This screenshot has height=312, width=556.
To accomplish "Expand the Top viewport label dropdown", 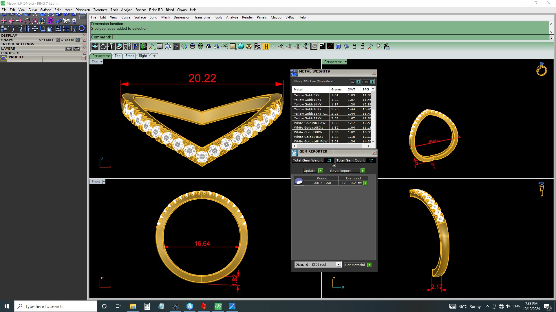I will (x=101, y=62).
